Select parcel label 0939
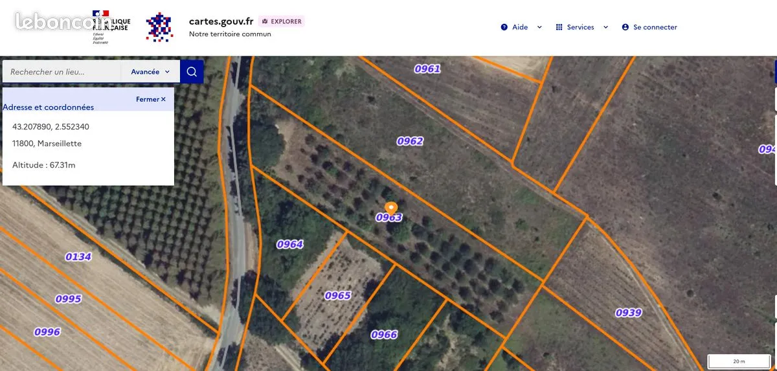777x371 pixels. coord(628,313)
